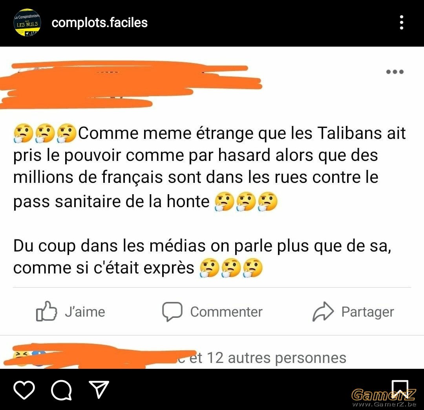This screenshot has width=424, height=410.
Task: Click the laughing reaction emoji by the count
Action: pos(21,357)
